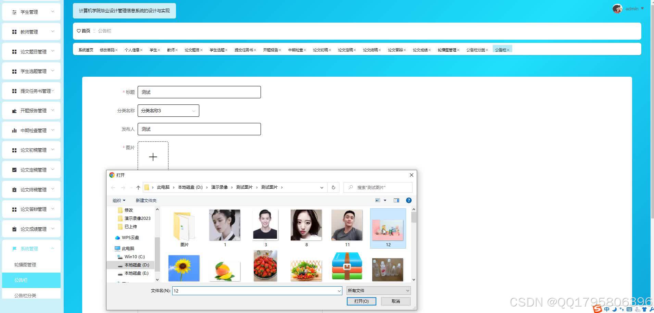The width and height of the screenshot is (654, 313).
Task: Close the 学生 tab
Action: [159, 50]
